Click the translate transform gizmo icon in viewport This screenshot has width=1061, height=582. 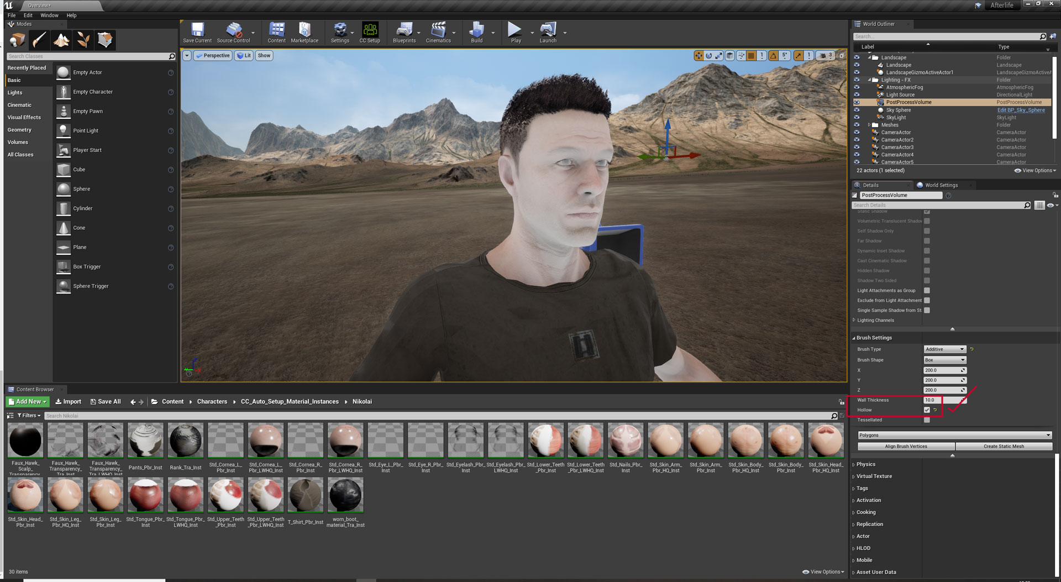coord(698,55)
